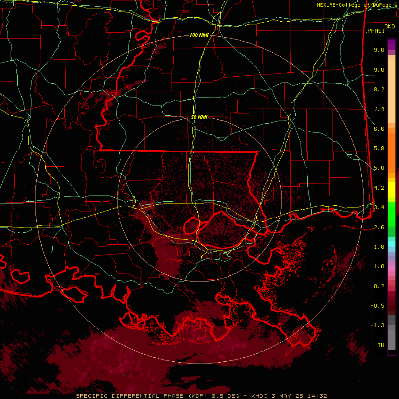Click the 4.2 scale value

coord(379,188)
